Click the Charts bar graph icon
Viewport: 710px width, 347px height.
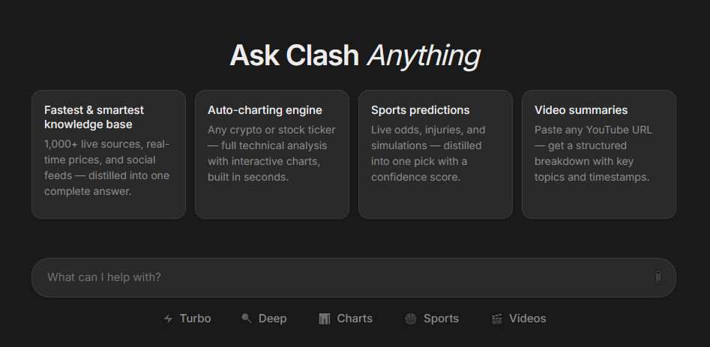coord(324,319)
